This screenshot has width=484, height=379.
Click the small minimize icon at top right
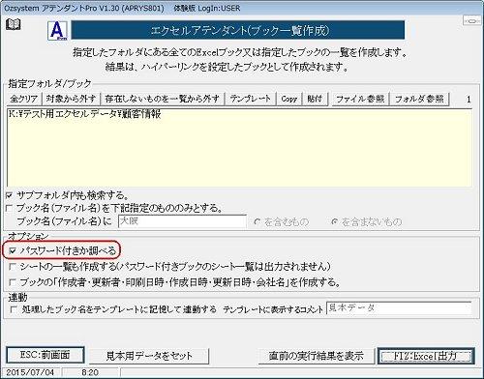[x=471, y=21]
